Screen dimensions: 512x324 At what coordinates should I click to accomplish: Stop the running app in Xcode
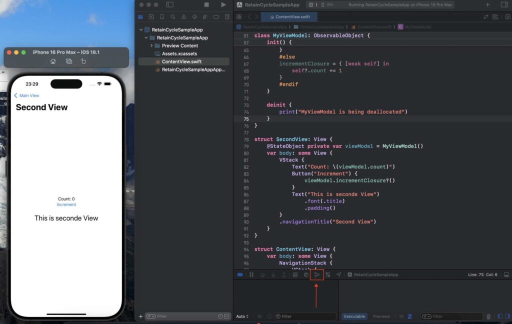(206, 4)
